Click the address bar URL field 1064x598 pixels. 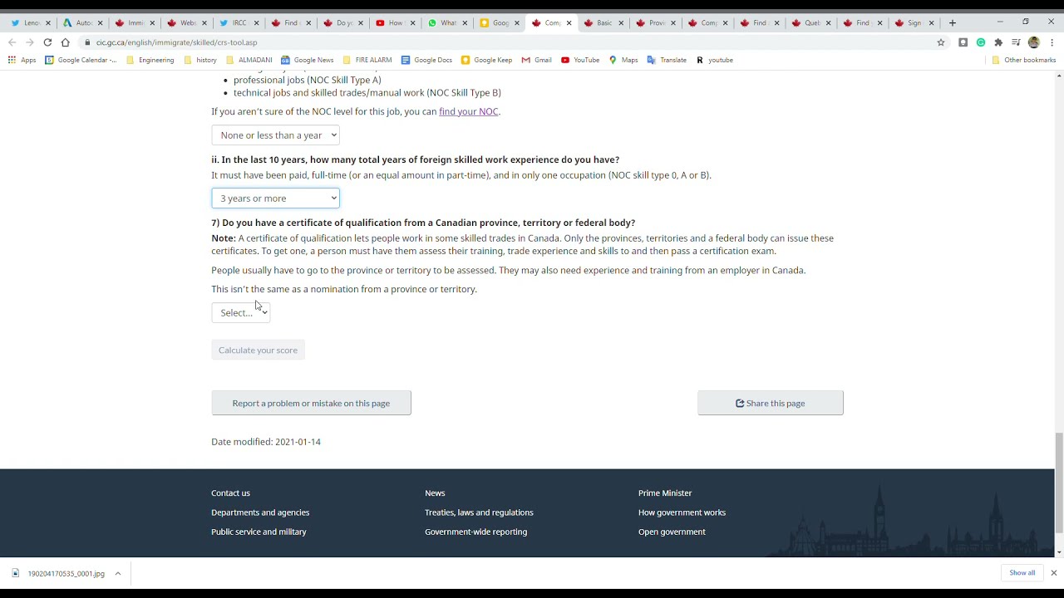click(499, 42)
